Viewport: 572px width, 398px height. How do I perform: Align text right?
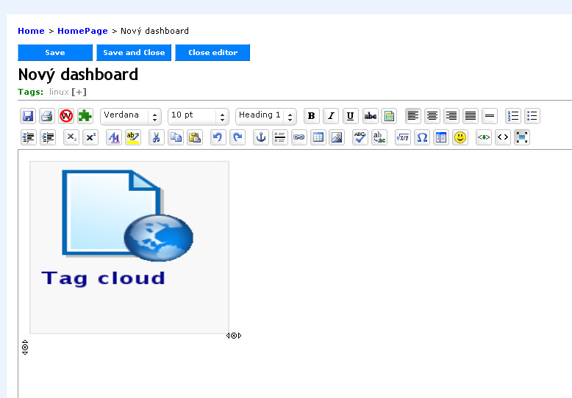tap(451, 116)
